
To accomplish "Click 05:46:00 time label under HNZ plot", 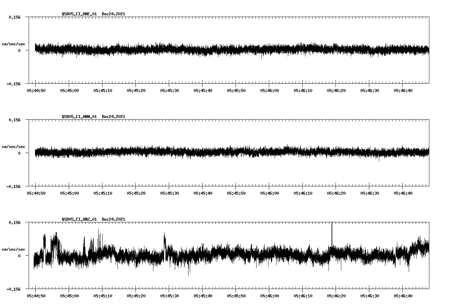I will point(269,296).
